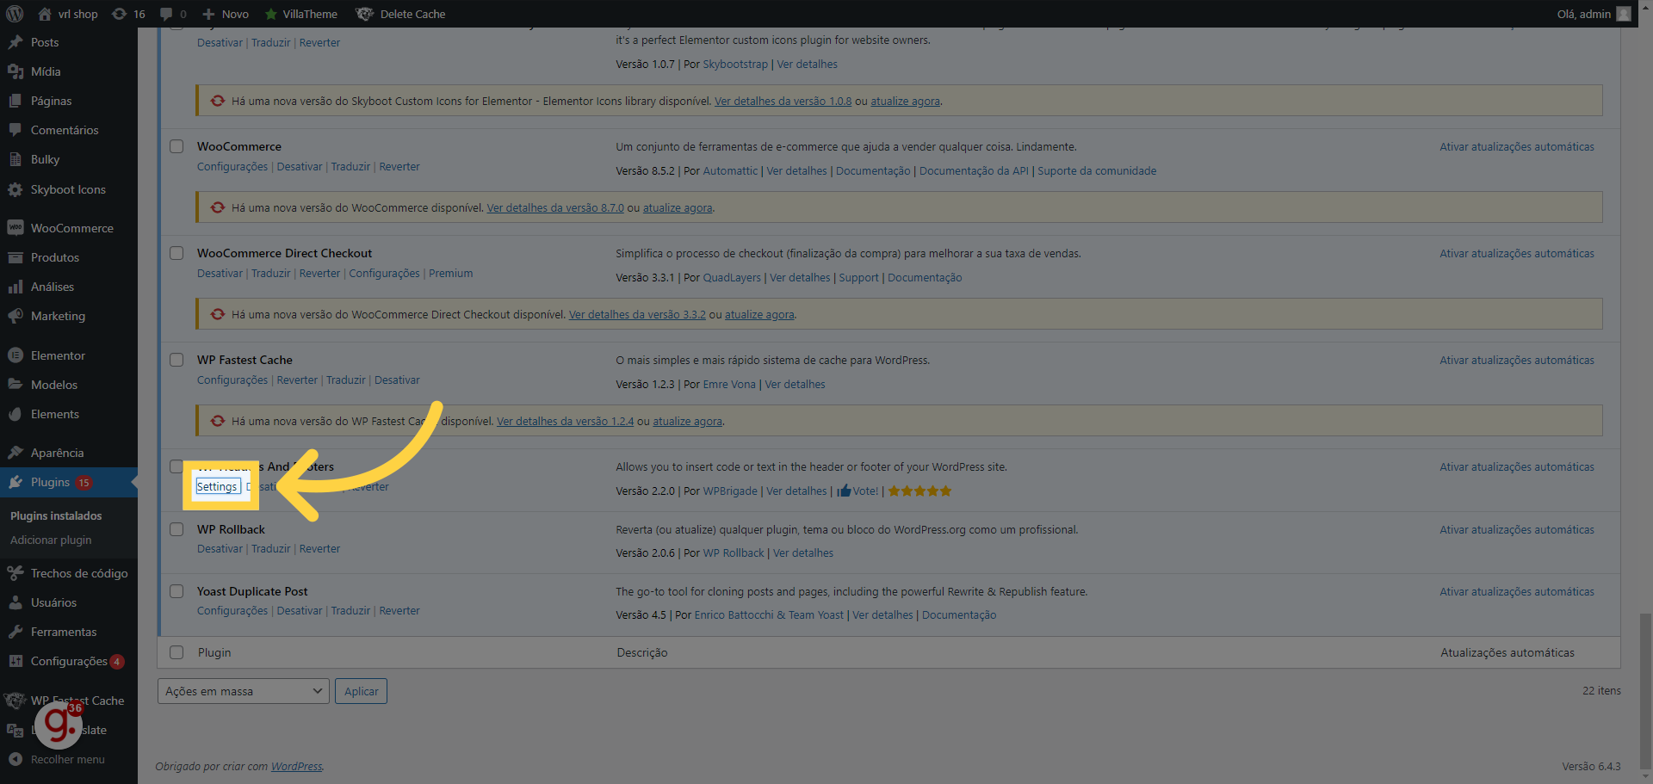Click Premium link under WooCommerce Direct Checkout
This screenshot has height=784, width=1653.
coord(451,273)
